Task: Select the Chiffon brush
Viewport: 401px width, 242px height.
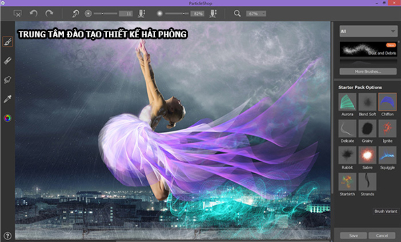Action: tap(388, 102)
